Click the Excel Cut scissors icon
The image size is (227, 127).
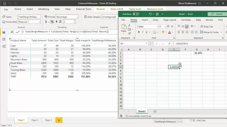[x=129, y=25]
